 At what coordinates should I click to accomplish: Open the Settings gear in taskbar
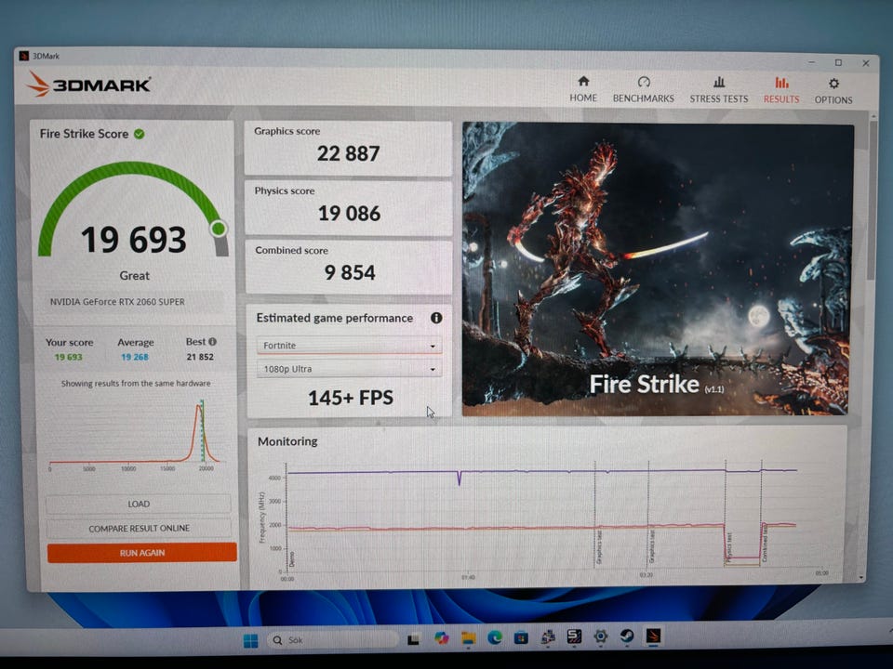(600, 636)
